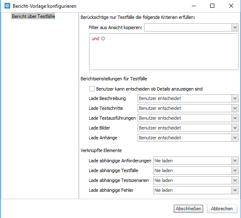241x218 pixels.
Task: Select 'Bericht über Testfälle' in left tree
Action: point(33,16)
